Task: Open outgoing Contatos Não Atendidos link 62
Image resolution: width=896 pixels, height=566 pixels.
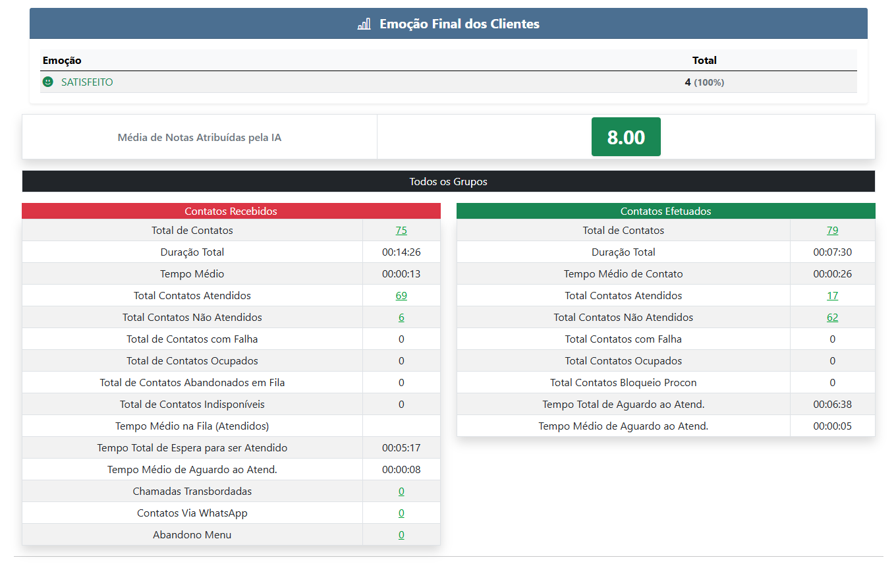Action: pyautogui.click(x=832, y=318)
